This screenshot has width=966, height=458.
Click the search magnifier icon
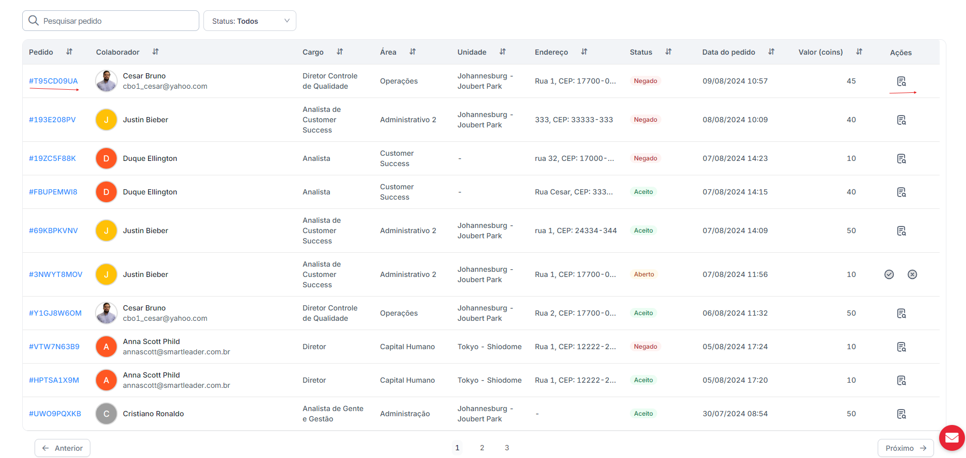(x=34, y=21)
